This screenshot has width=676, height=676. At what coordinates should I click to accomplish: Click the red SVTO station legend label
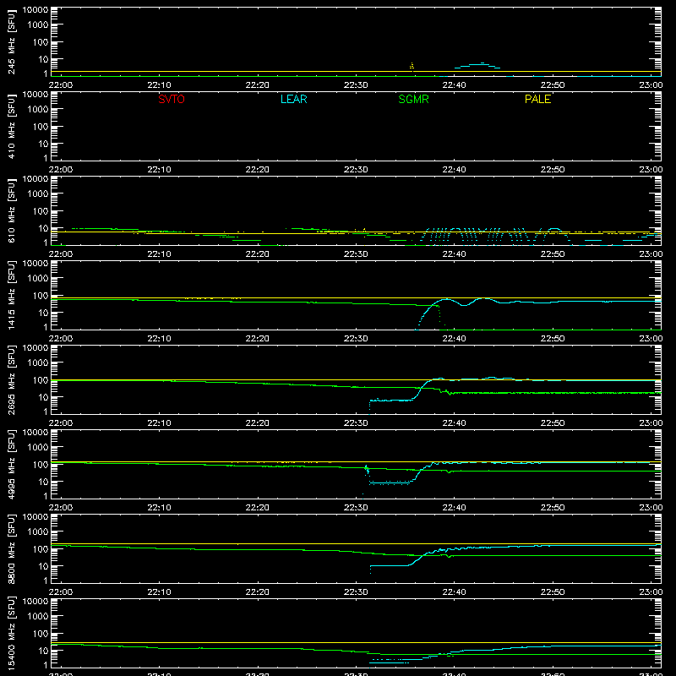172,99
